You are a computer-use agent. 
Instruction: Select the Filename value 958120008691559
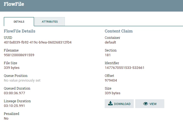point(19,55)
